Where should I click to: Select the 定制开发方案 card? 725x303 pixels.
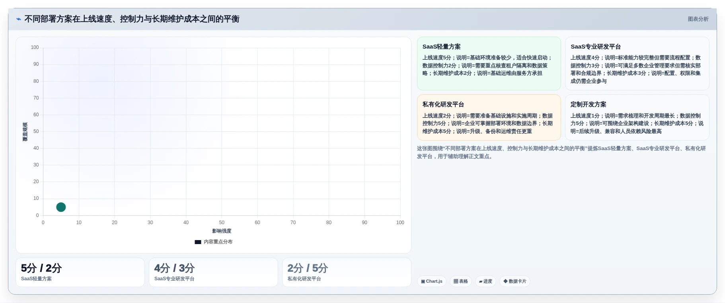[x=637, y=117]
